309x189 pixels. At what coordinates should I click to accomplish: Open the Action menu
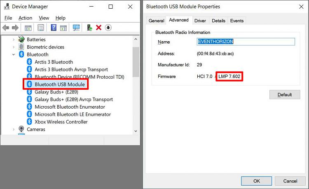(25, 18)
